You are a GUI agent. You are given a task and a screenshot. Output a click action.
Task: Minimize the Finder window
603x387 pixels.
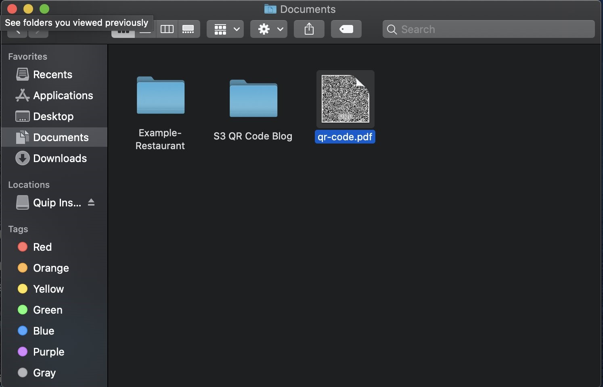28,9
